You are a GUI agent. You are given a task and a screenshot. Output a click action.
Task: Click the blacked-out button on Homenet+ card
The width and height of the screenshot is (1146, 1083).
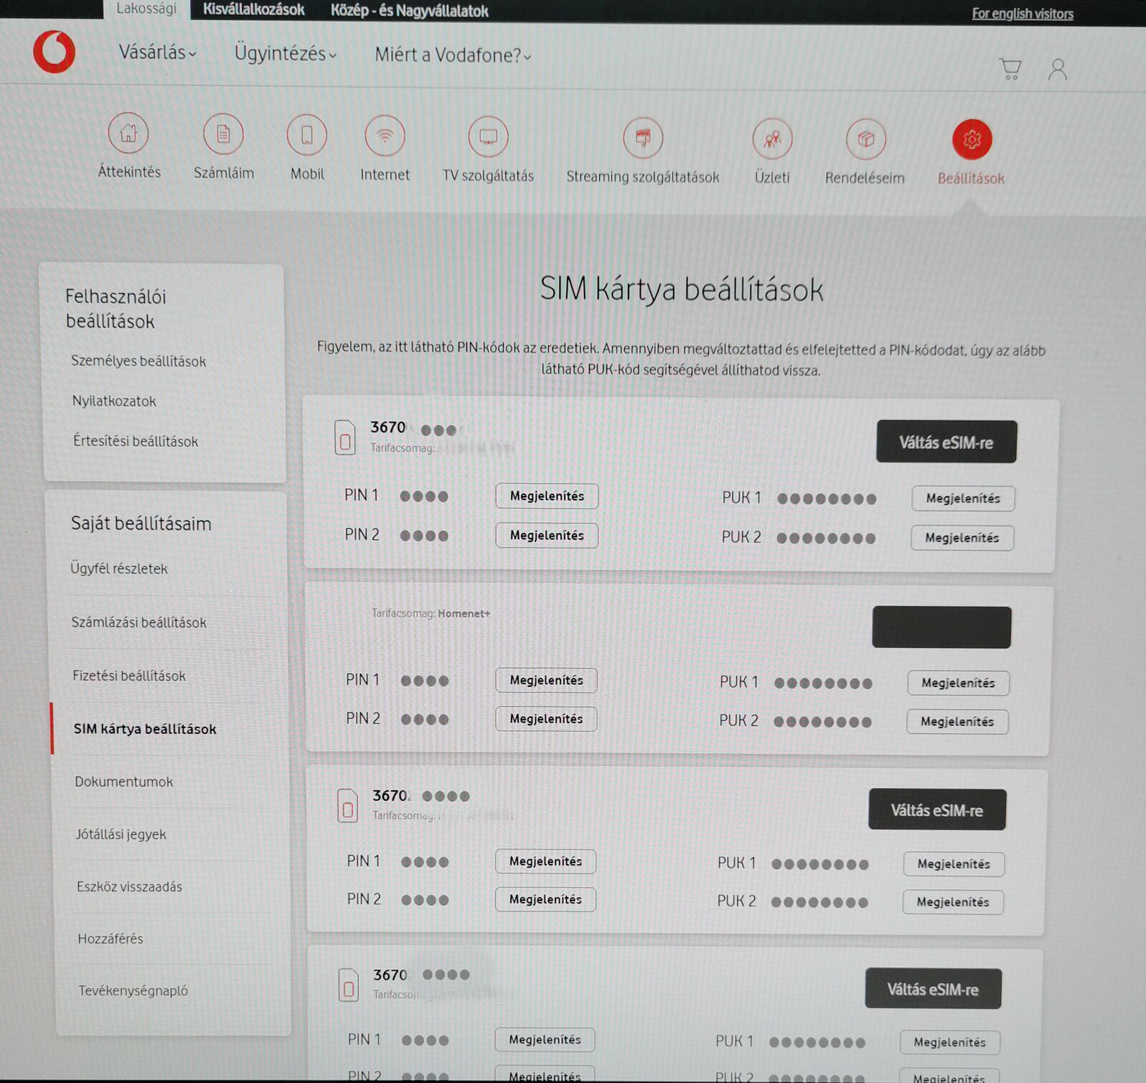941,627
